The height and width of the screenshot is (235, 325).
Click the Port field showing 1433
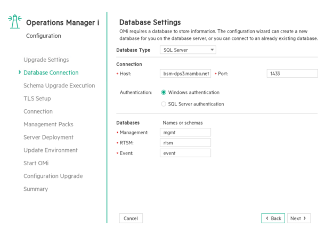tap(292, 74)
